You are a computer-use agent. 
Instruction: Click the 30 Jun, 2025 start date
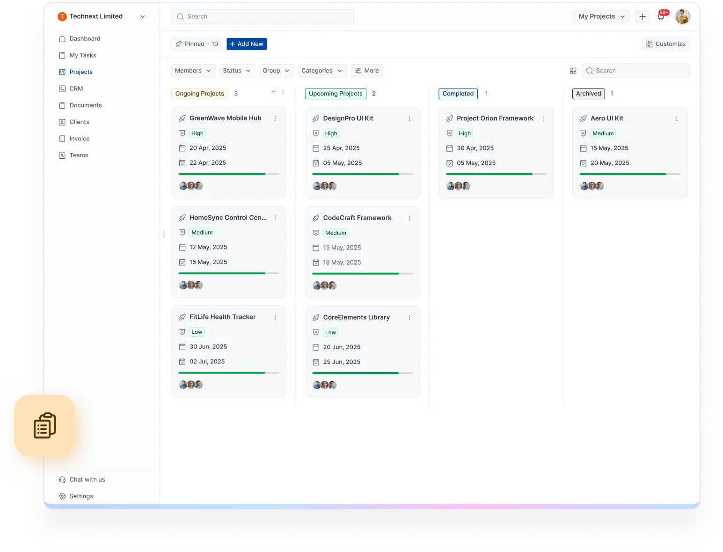coord(208,347)
